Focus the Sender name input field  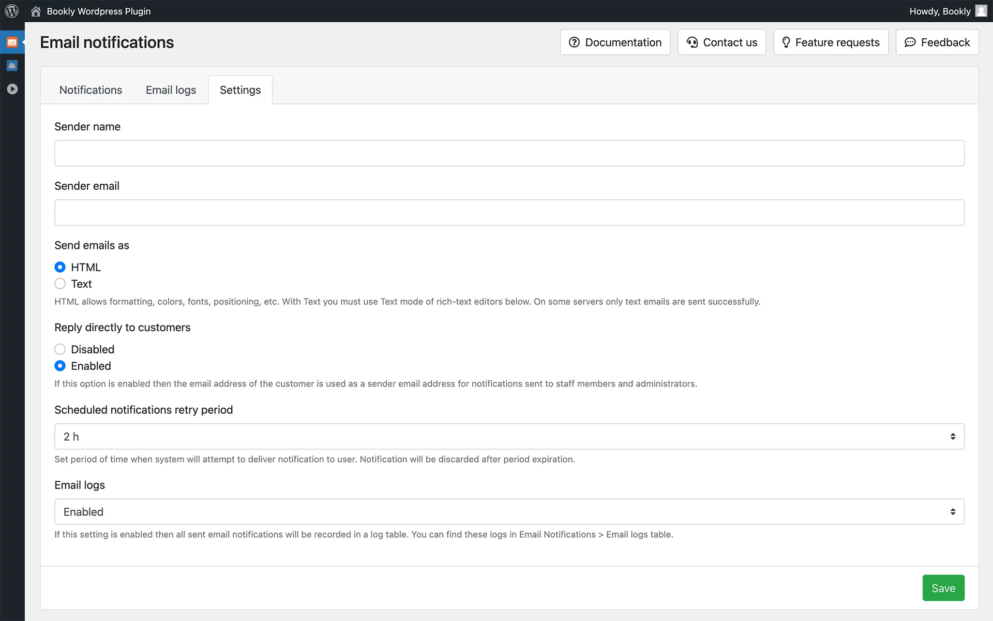click(x=509, y=153)
